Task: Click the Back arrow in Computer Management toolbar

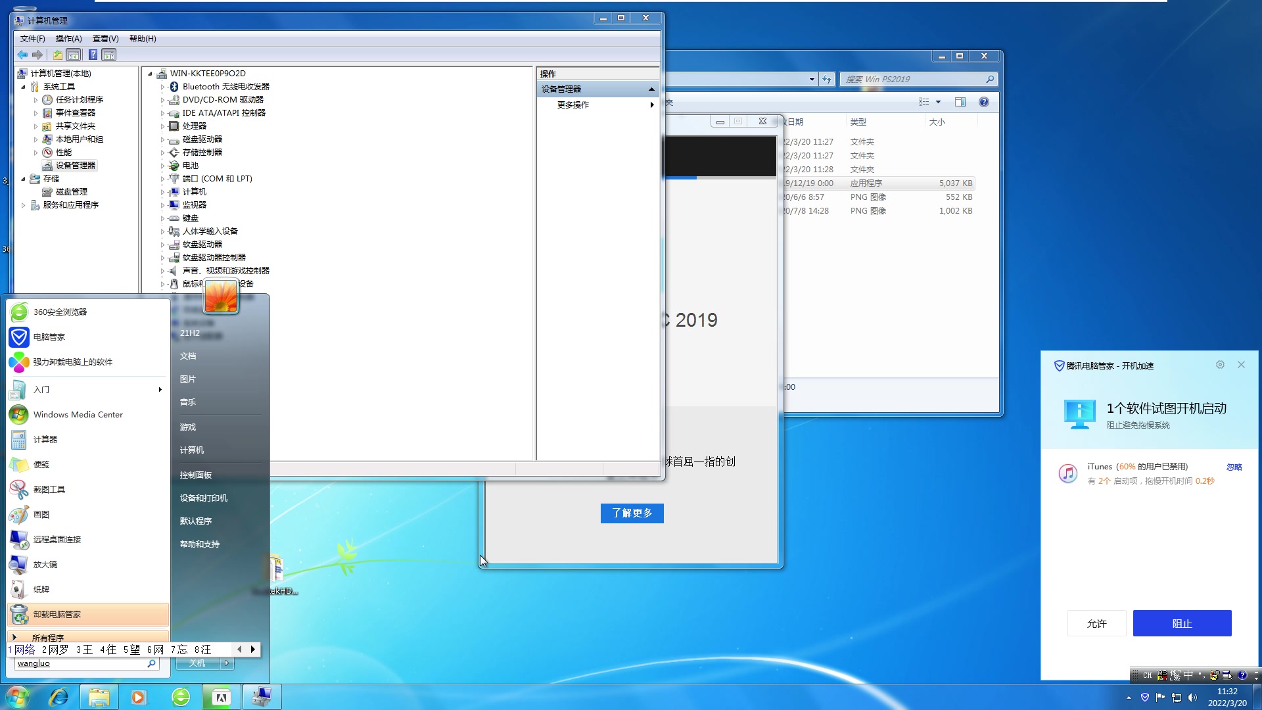Action: [x=22, y=55]
